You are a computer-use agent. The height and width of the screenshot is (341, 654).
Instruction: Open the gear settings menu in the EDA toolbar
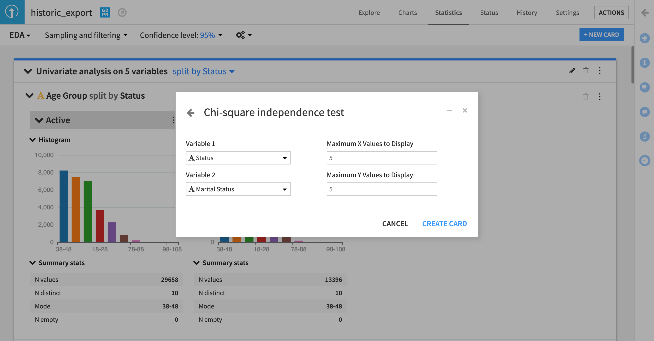click(243, 35)
